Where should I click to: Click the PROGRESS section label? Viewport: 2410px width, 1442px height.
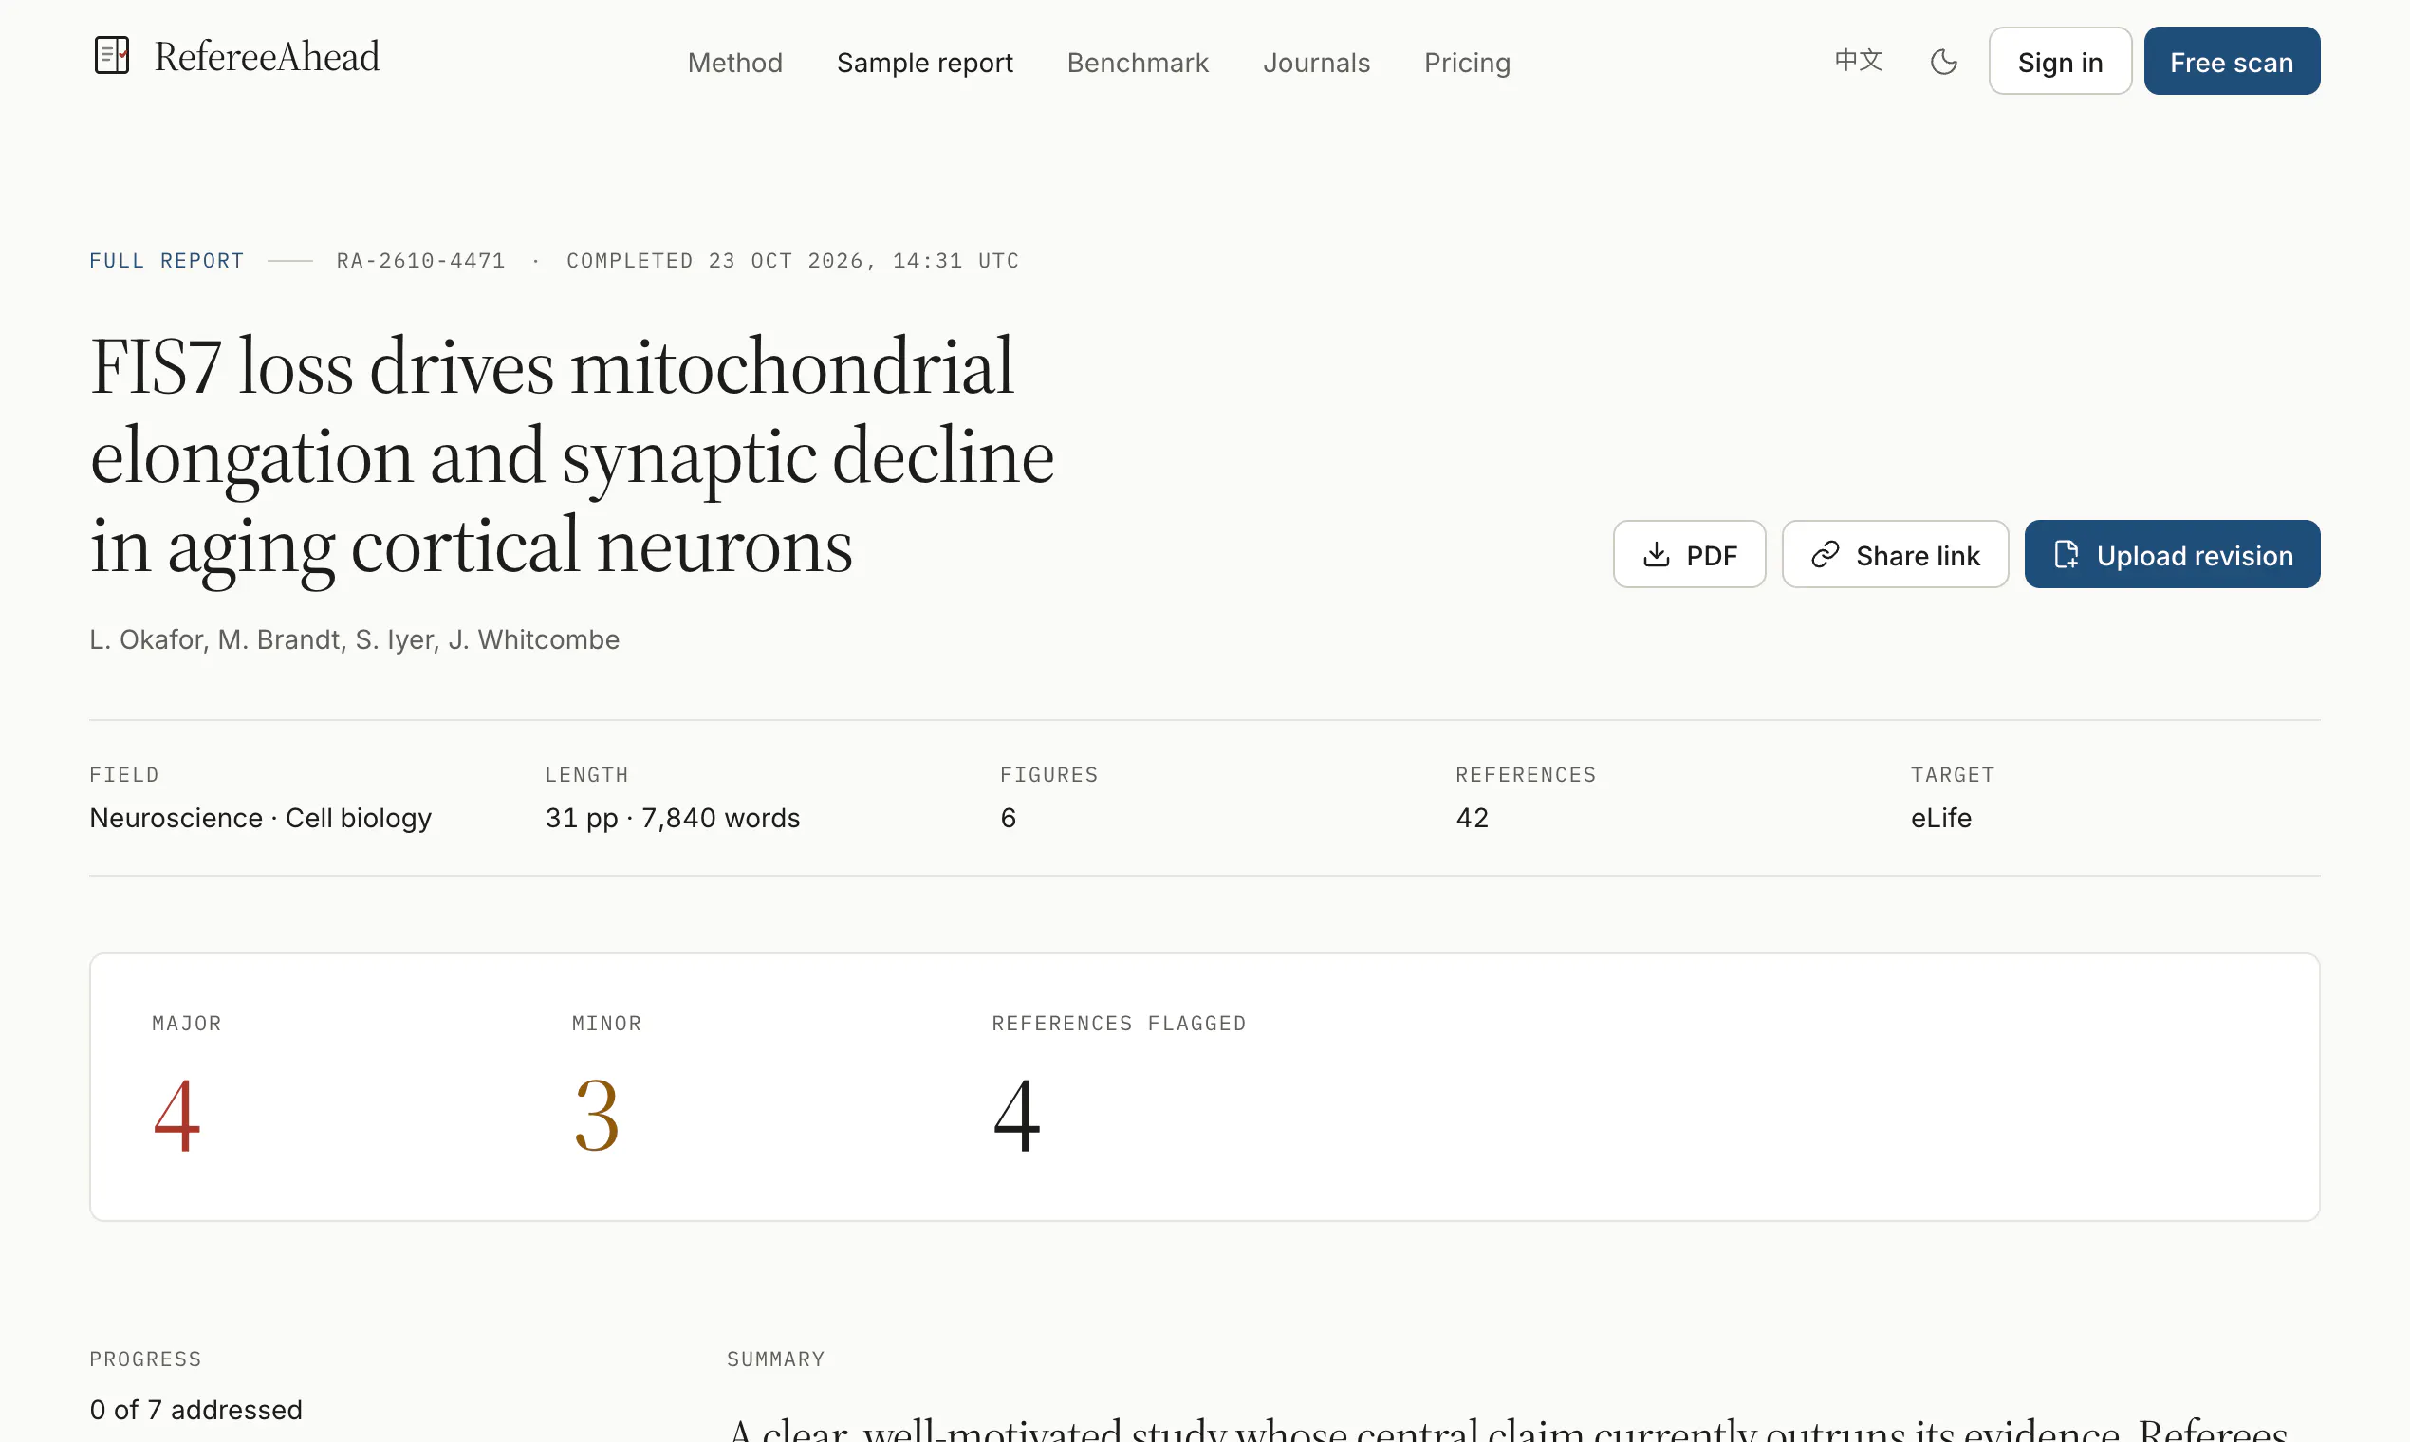[145, 1359]
